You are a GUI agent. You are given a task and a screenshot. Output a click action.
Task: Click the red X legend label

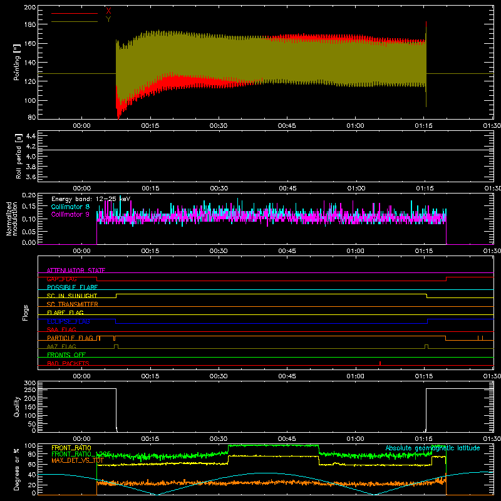coord(108,11)
